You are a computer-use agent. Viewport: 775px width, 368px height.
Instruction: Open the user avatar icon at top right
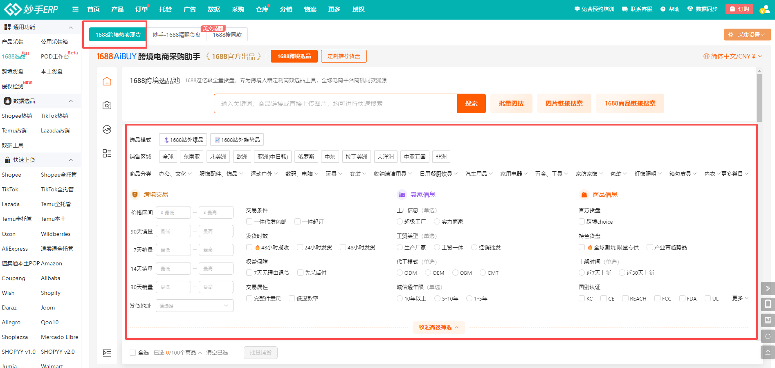click(764, 9)
